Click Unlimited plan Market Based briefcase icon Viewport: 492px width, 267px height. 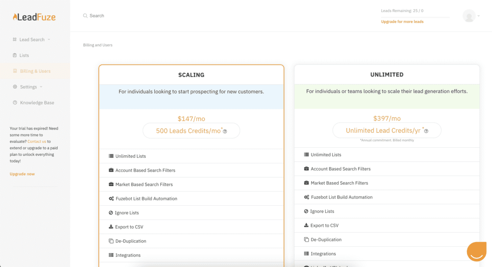coord(306,183)
